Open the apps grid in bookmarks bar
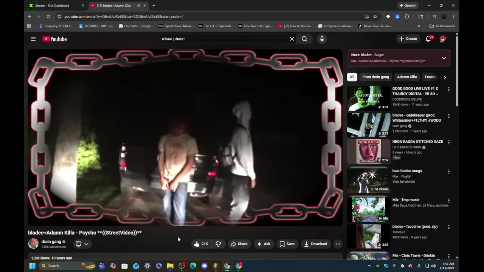The image size is (484, 272). [29, 26]
